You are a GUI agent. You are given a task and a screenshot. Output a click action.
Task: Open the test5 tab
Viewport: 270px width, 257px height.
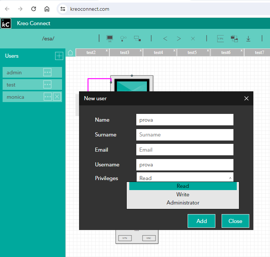point(192,53)
